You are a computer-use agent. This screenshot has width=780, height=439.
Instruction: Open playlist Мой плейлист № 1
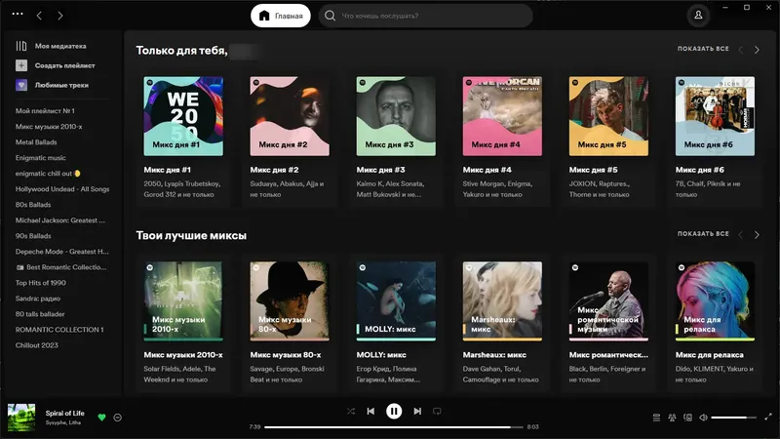pos(45,111)
